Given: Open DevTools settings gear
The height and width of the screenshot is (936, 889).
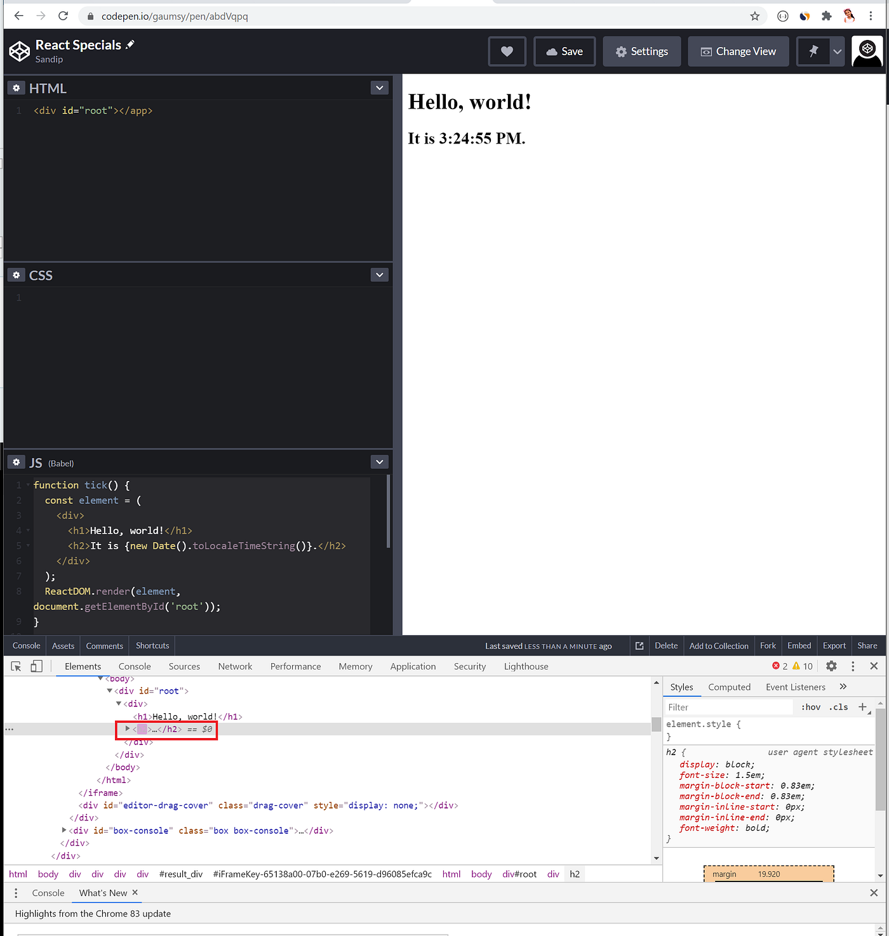Looking at the screenshot, I should point(831,666).
